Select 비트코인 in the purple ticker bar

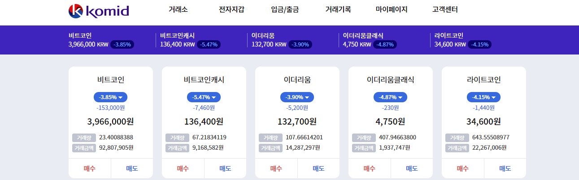point(80,36)
